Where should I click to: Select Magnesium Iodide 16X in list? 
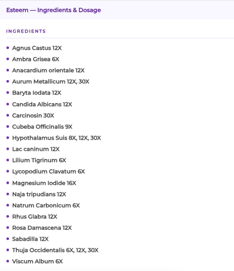click(44, 183)
